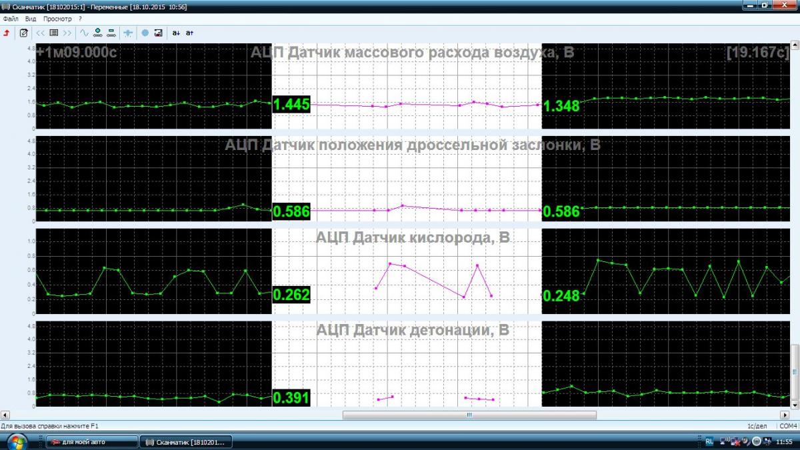Click the 'a↑' increase toolbar button

point(189,32)
